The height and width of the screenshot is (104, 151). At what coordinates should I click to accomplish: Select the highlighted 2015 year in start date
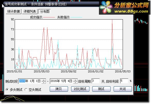point(22,81)
